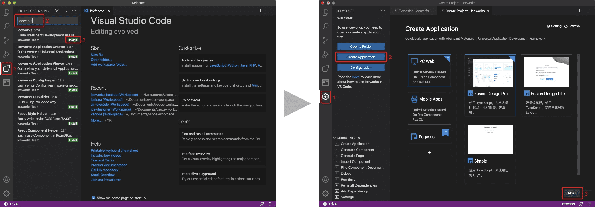Viewport: 595px width, 207px height.
Task: Click the extensions search field containing iceworks
Action: [47, 21]
